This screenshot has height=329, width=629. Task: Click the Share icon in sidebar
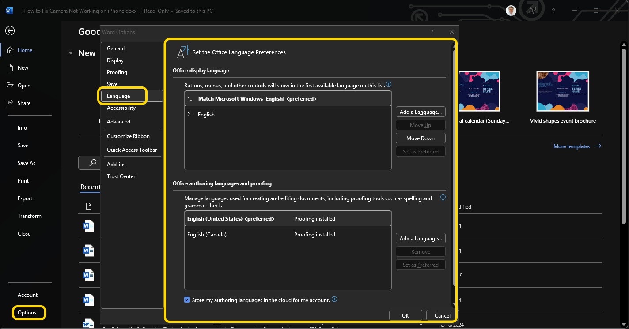coord(10,103)
